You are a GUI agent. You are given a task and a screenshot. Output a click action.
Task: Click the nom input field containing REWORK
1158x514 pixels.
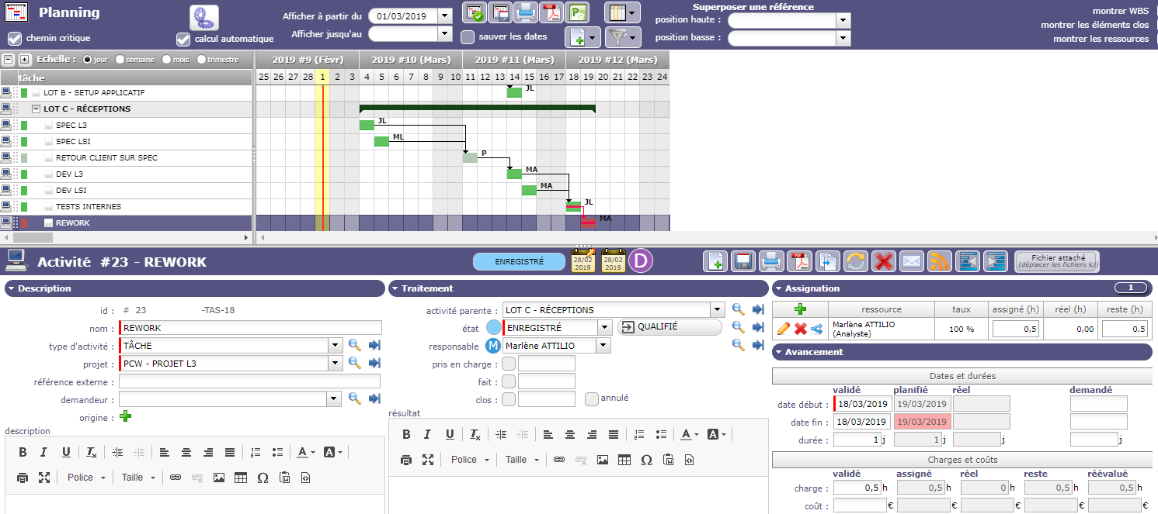250,328
